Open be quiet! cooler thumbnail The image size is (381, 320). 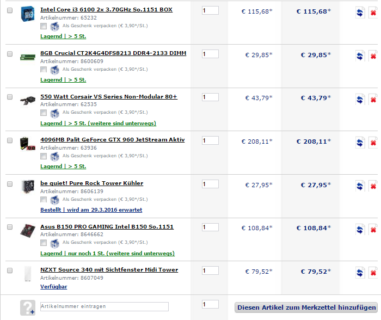(27, 187)
